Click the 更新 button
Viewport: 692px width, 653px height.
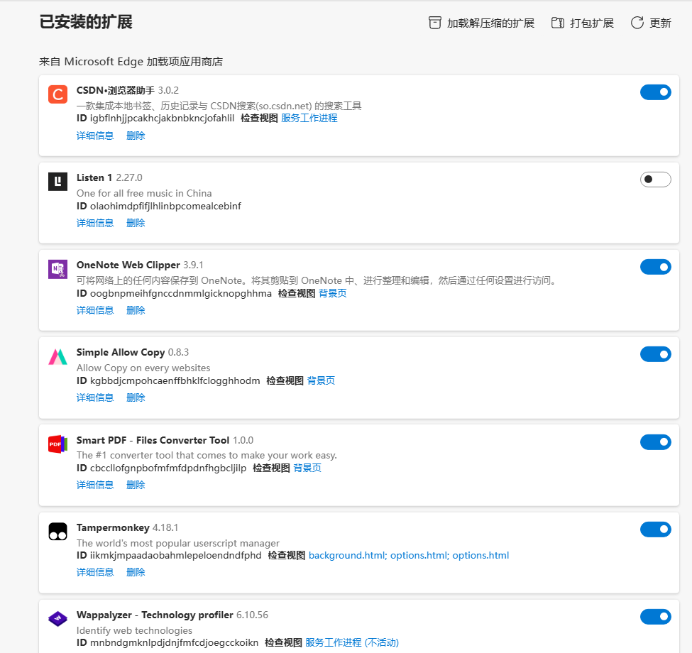pos(651,23)
